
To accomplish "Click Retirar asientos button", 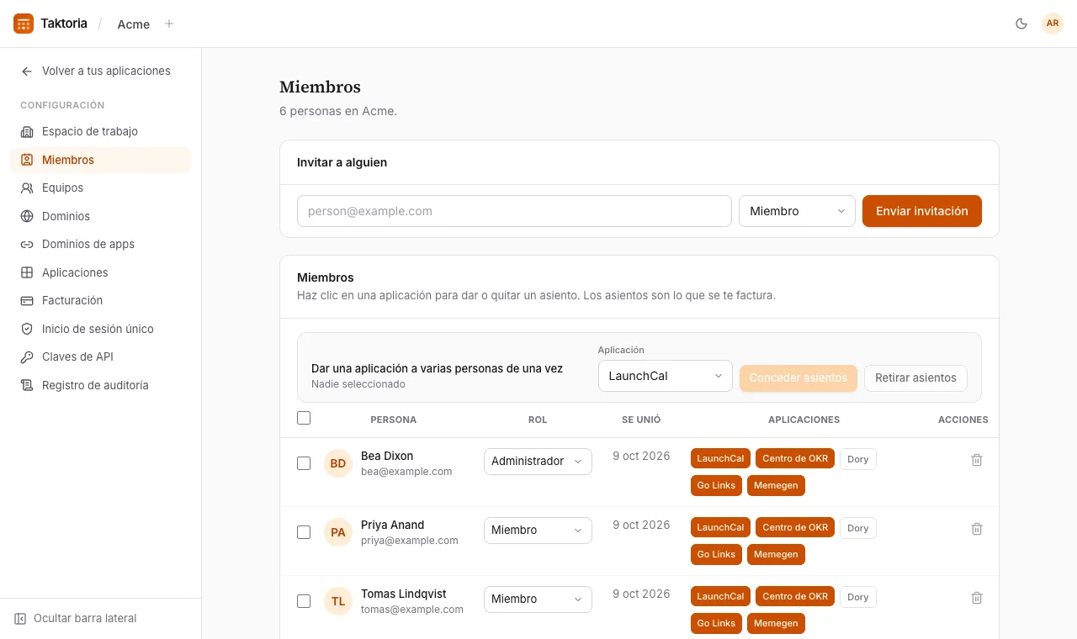I will pos(915,378).
